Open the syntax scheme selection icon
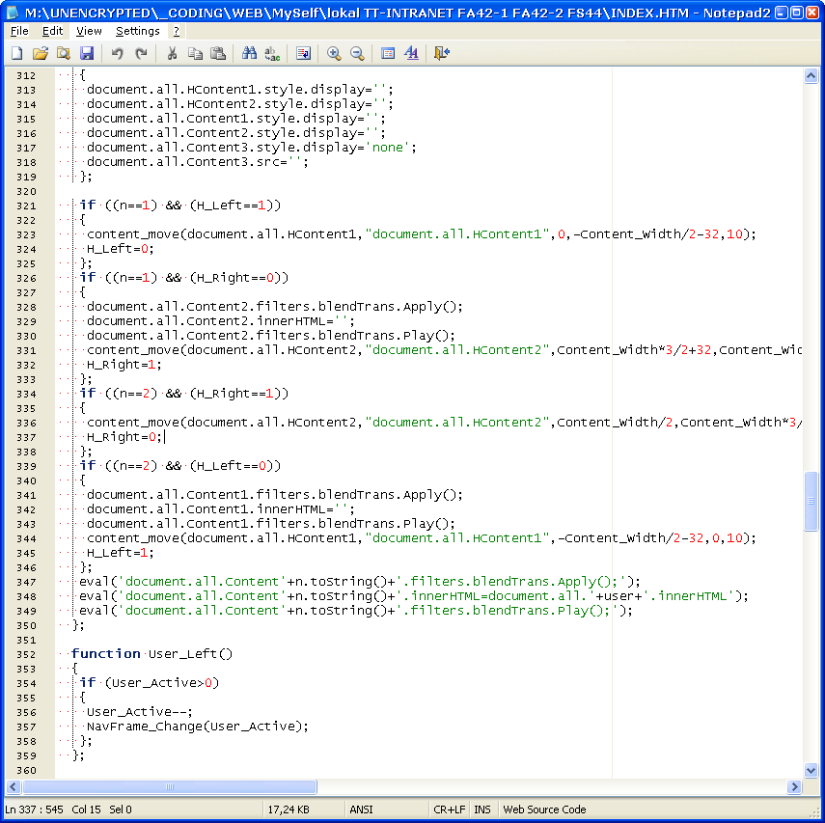 pos(388,53)
